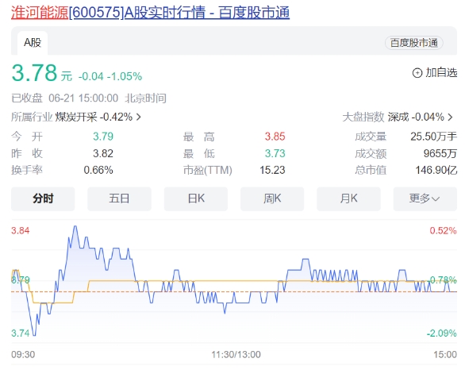Select the A股 tab
Image resolution: width=465 pixels, height=370 pixels.
(33, 43)
